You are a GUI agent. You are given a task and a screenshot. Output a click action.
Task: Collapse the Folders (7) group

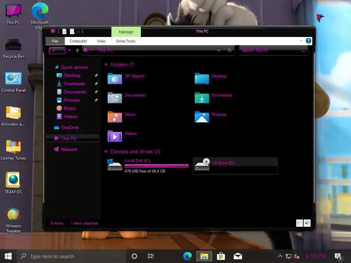(106, 65)
